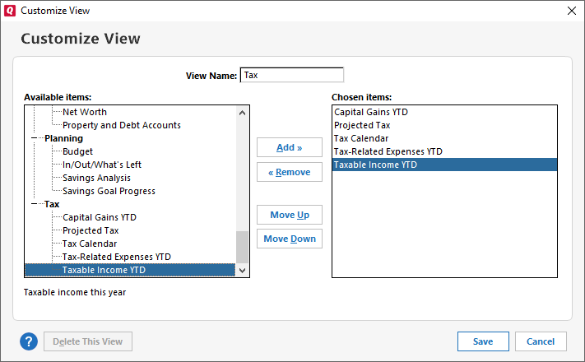Select Capital Gains YTD in Chosen items
Image resolution: width=585 pixels, height=362 pixels.
click(x=370, y=112)
